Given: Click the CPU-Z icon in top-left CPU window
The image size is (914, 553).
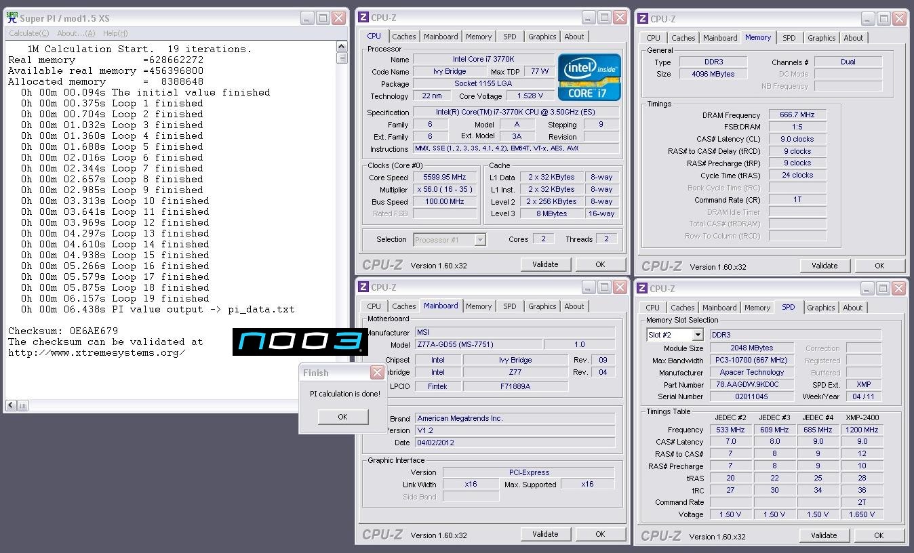Looking at the screenshot, I should (x=363, y=18).
